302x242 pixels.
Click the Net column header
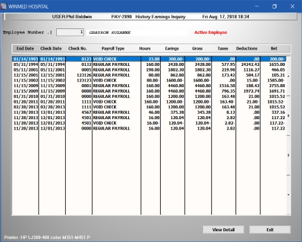point(274,48)
